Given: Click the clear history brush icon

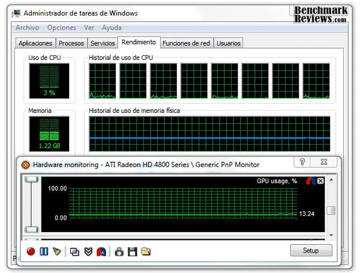Looking at the screenshot, I should click(x=57, y=251).
